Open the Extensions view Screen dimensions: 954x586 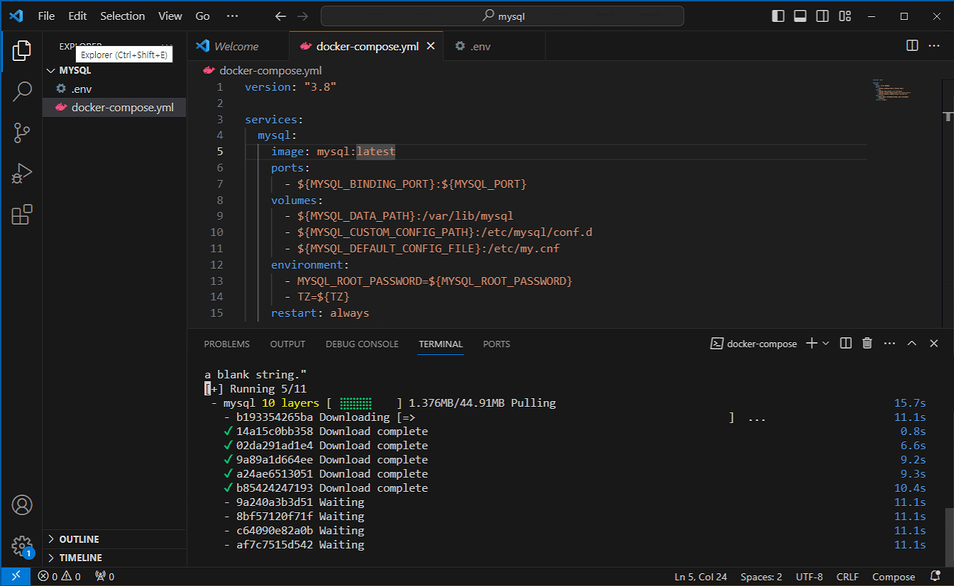click(x=22, y=215)
